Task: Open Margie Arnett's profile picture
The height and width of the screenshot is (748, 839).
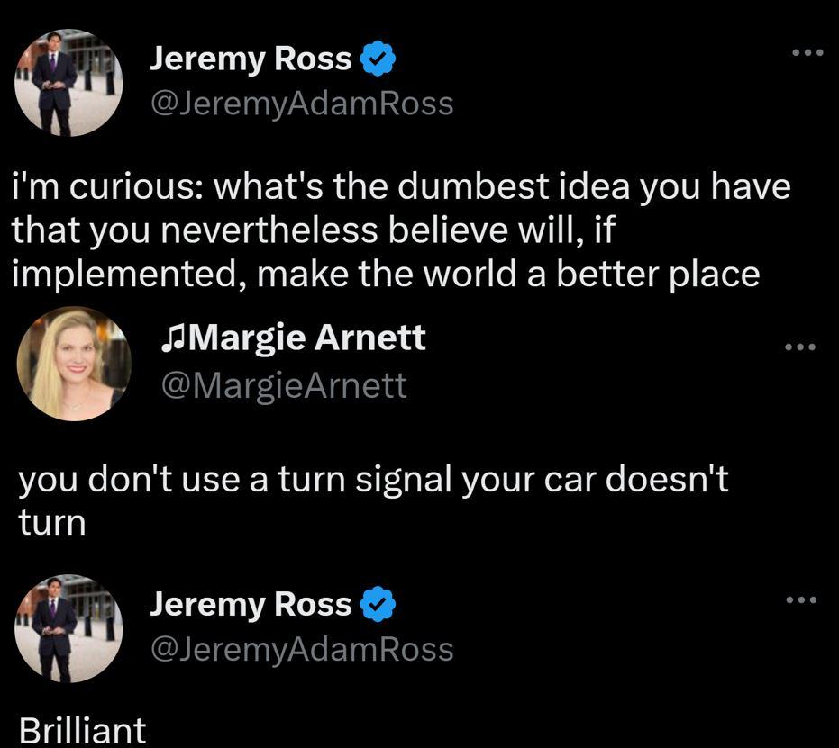Action: click(72, 363)
